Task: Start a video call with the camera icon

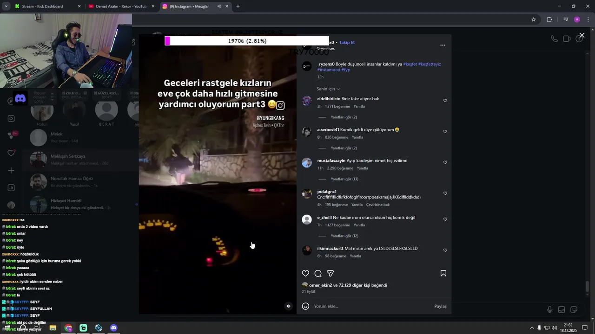Action: click(567, 39)
